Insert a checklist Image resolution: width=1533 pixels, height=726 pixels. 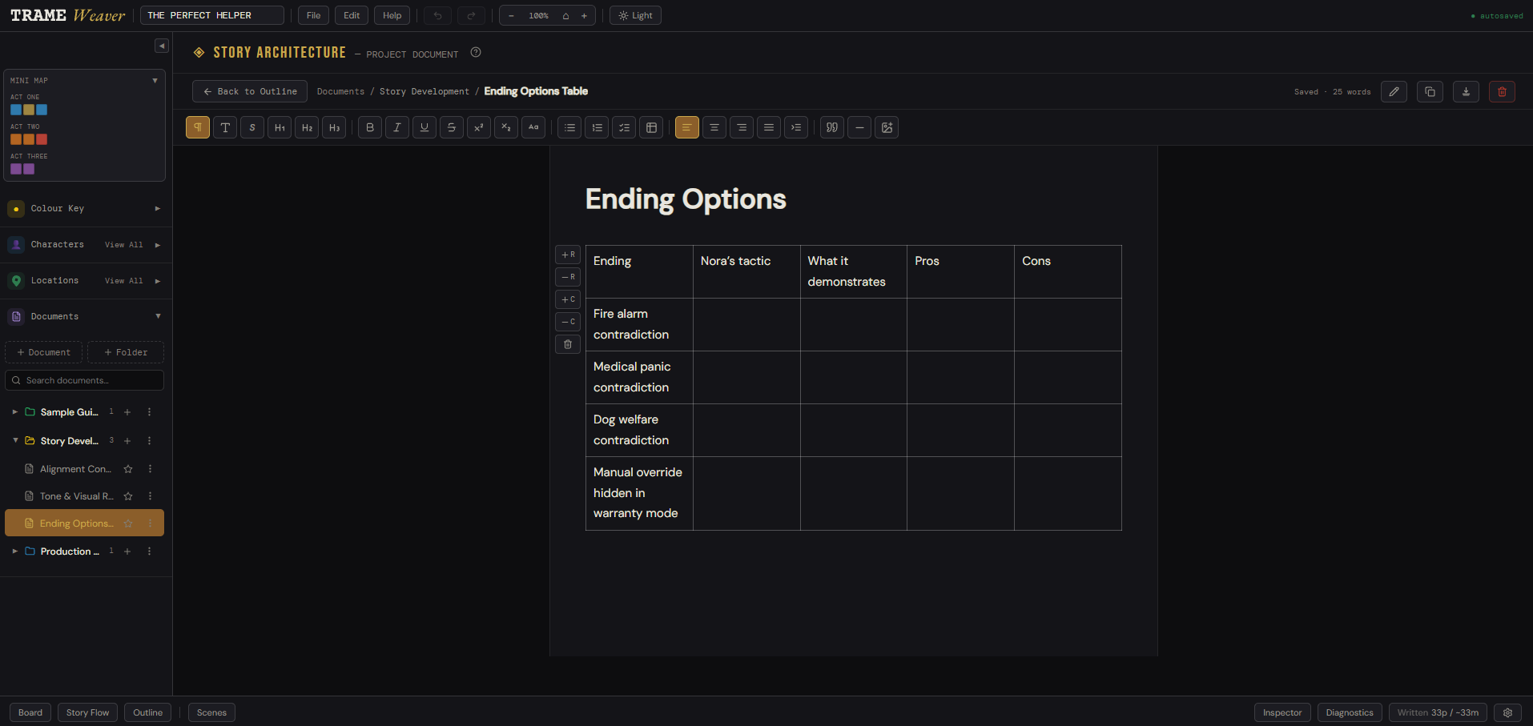pyautogui.click(x=624, y=127)
